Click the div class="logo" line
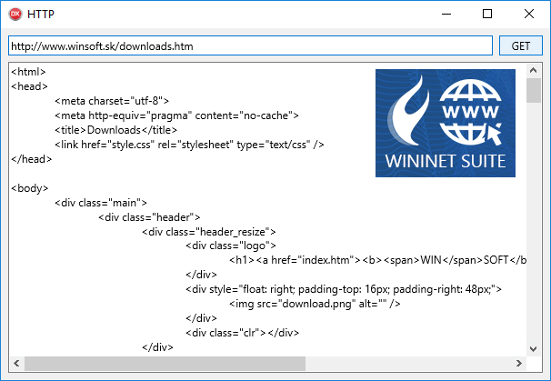The height and width of the screenshot is (381, 551). (x=231, y=246)
